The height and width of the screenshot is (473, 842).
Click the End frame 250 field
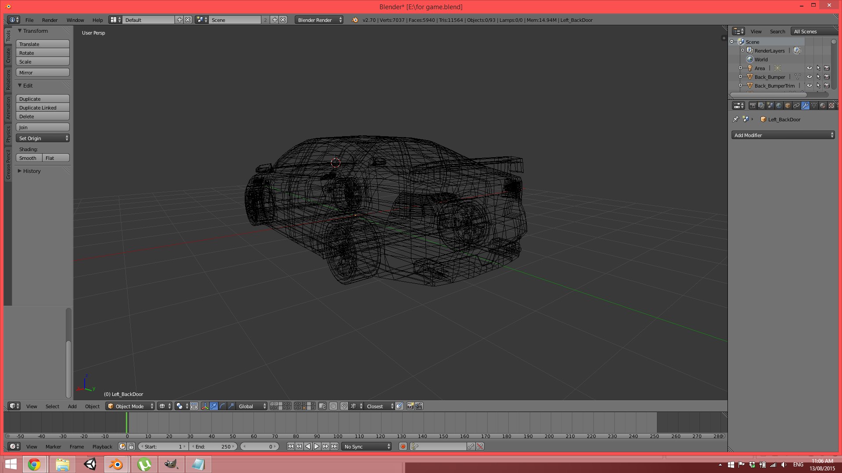214,446
